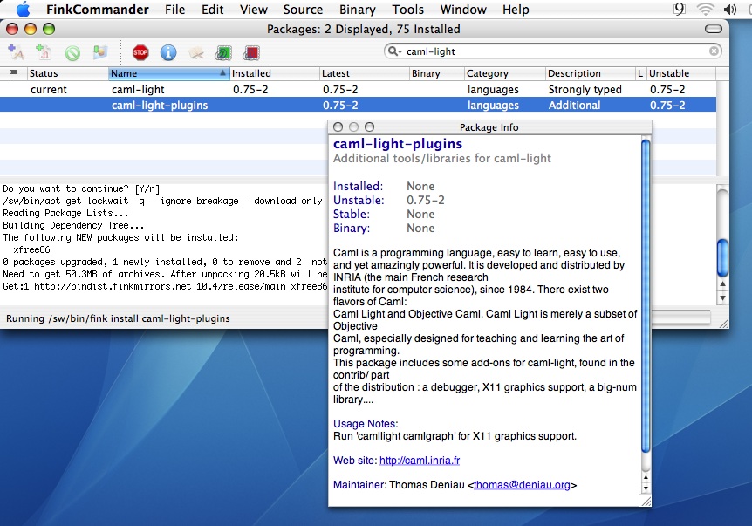This screenshot has width=752, height=526.
Task: Click the plus .h file toolbar icon
Action: click(x=44, y=51)
